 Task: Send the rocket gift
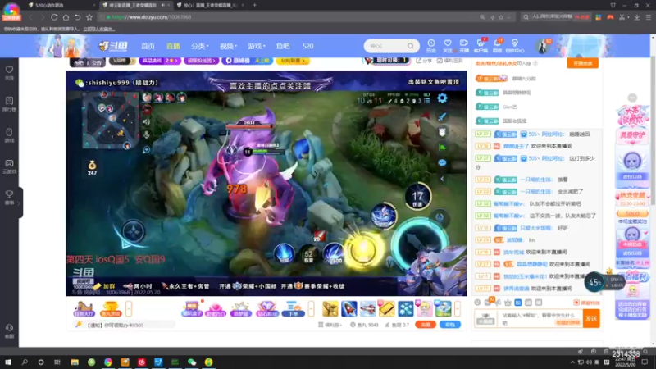(x=349, y=309)
